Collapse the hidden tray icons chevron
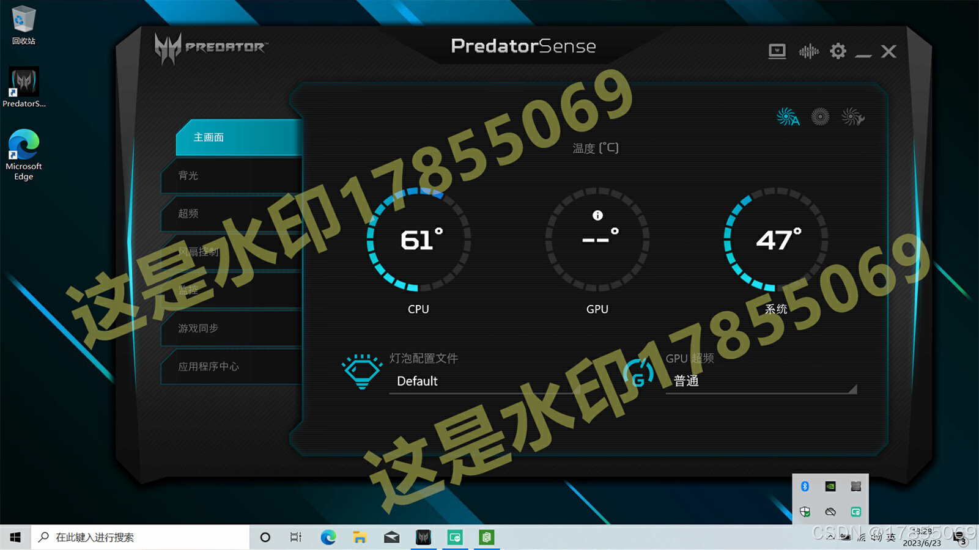This screenshot has width=979, height=550. click(830, 537)
